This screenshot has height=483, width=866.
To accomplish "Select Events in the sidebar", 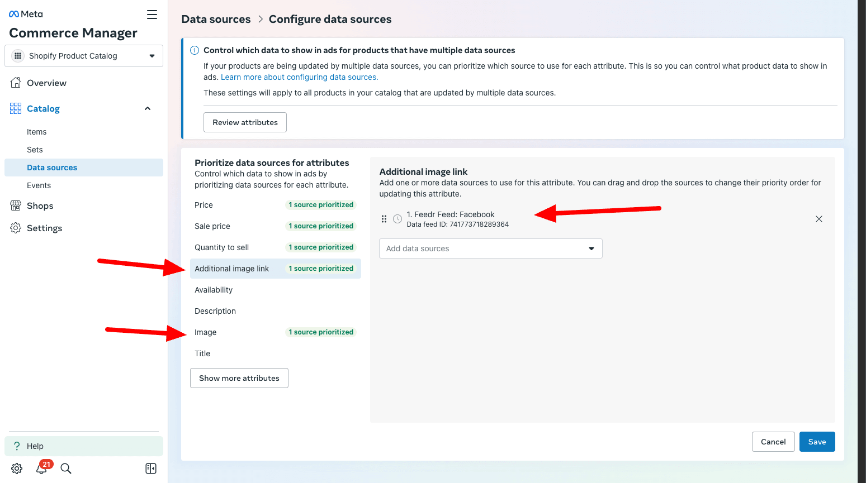I will click(39, 185).
